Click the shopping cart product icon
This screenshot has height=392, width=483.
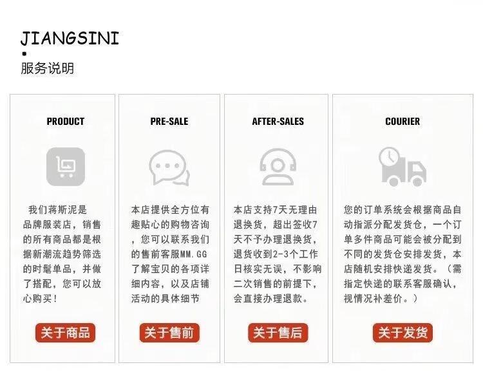coord(66,167)
